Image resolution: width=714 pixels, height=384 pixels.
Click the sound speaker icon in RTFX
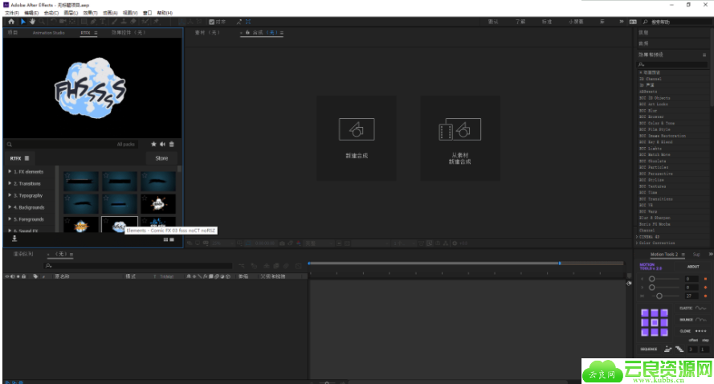[x=162, y=145]
